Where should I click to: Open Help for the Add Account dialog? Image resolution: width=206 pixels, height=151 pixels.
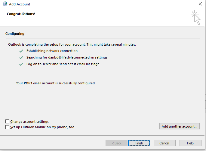(x=190, y=143)
